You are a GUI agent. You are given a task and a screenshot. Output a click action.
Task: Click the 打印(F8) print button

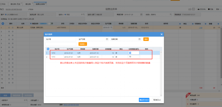(x=202, y=9)
